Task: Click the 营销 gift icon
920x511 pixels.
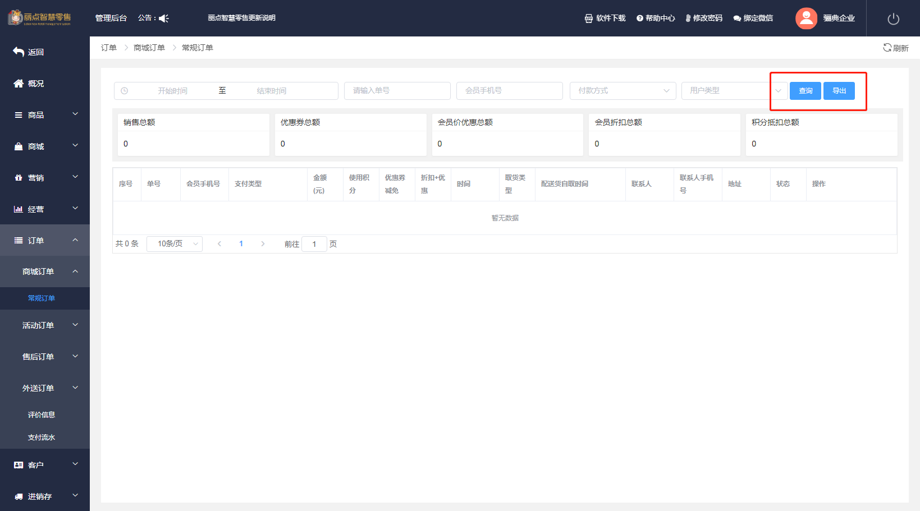Action: click(x=19, y=177)
